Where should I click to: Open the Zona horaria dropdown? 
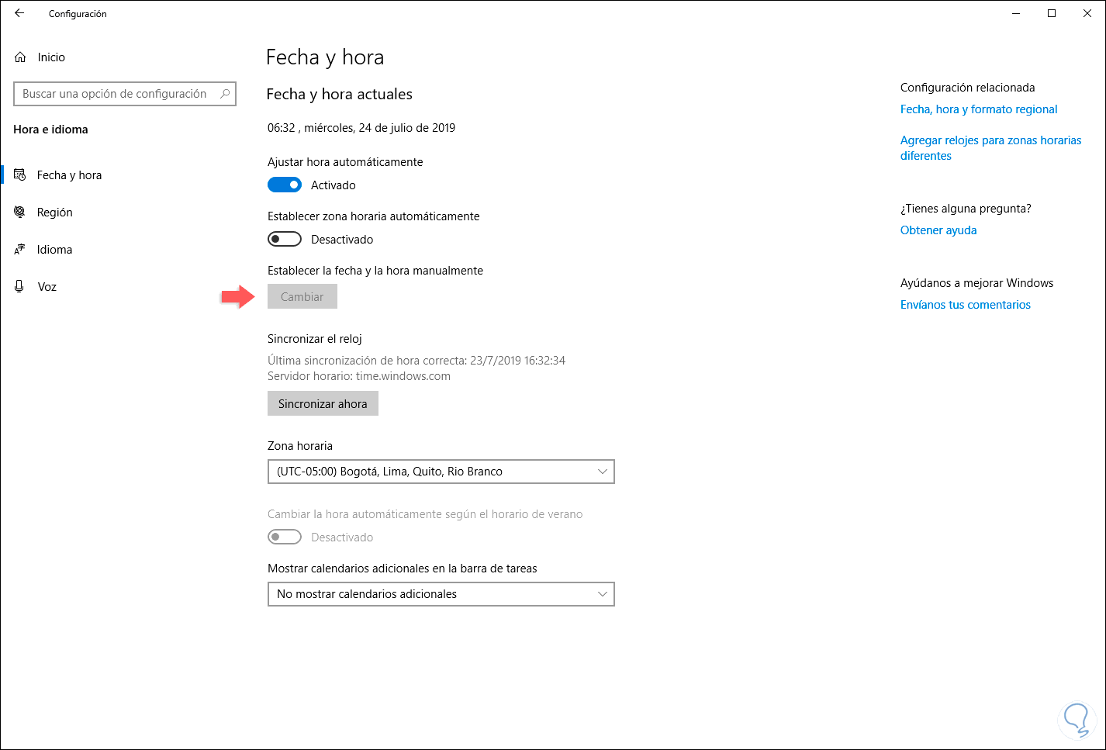pos(441,472)
